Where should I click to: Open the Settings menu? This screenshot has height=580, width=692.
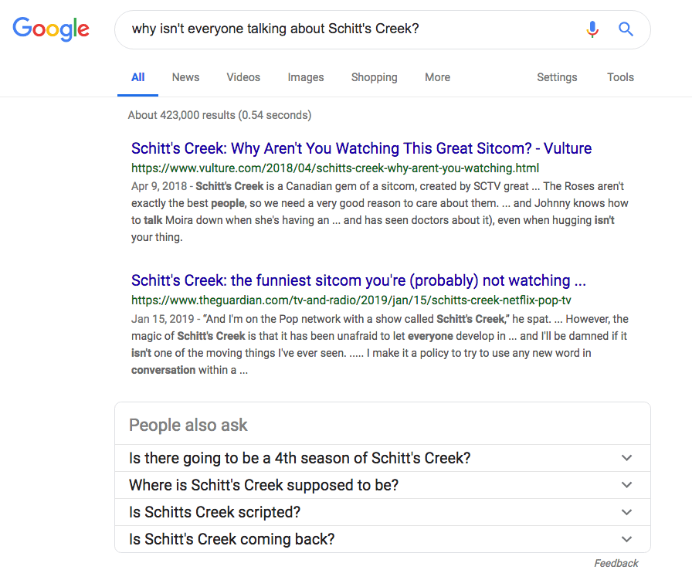(557, 77)
